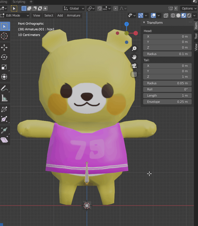Edit Head X value field

click(x=167, y=37)
